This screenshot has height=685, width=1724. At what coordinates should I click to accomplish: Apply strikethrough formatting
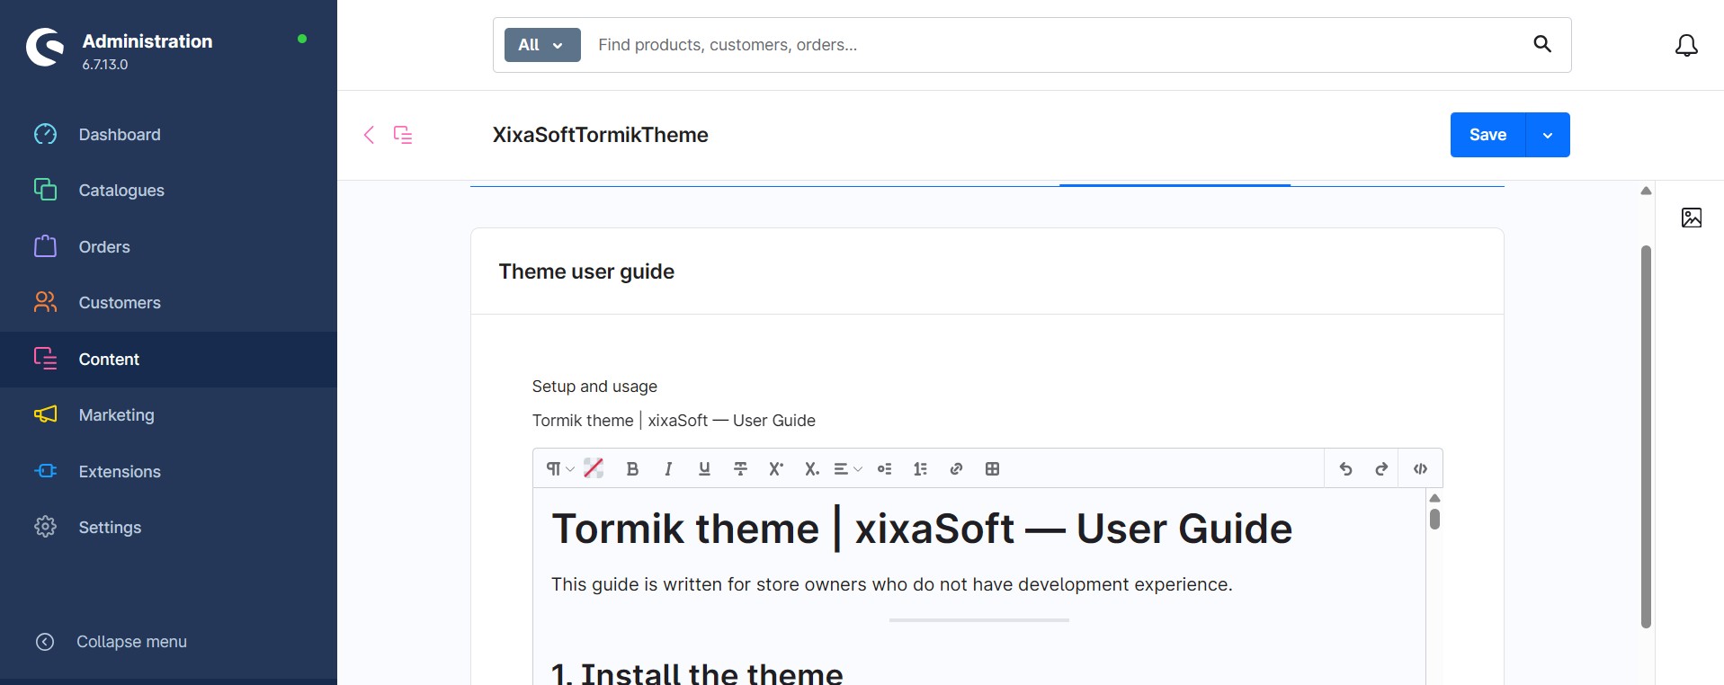[x=740, y=468]
